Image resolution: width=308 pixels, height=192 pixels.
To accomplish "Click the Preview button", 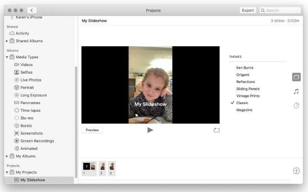I will click(92, 130).
